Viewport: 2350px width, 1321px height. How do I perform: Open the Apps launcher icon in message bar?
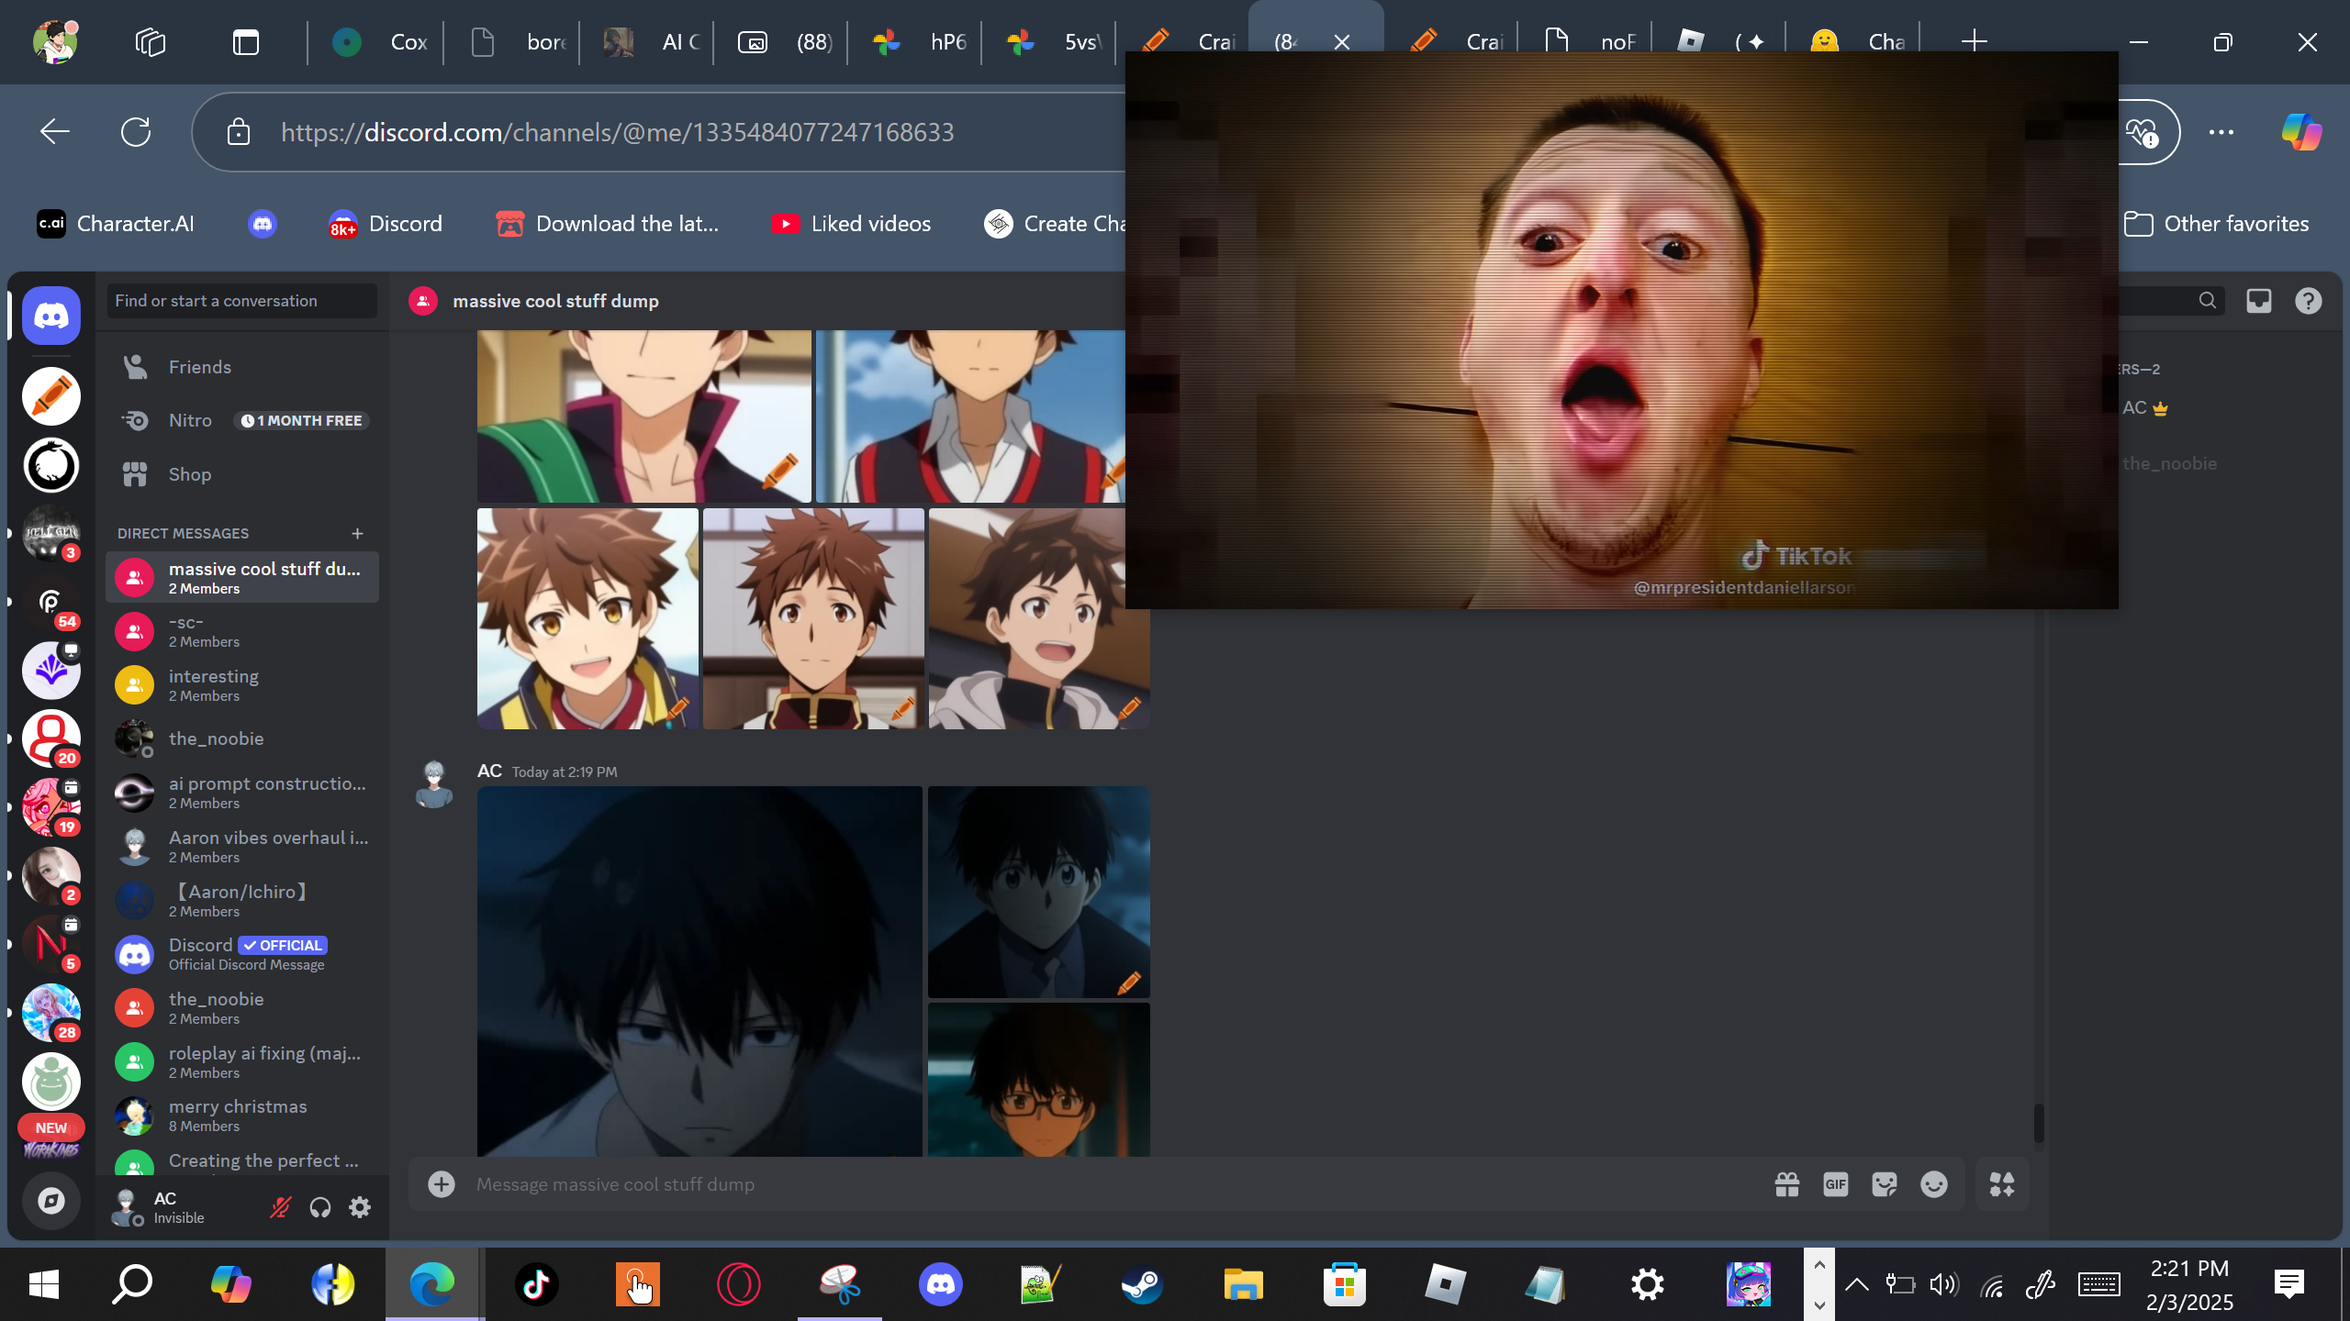[2002, 1184]
